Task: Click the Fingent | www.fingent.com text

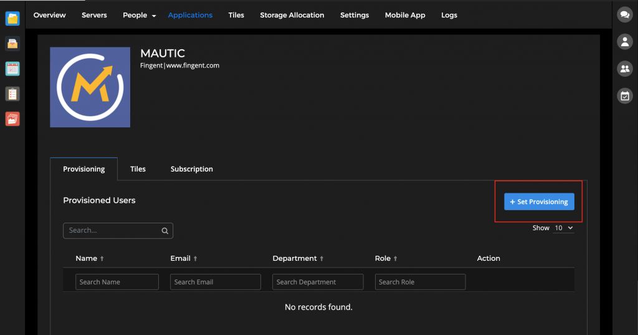Action: (x=180, y=66)
